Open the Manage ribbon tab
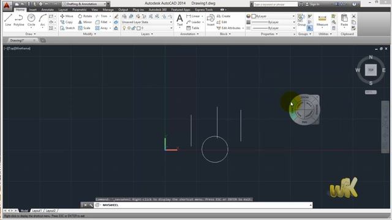Image resolution: width=392 pixels, height=220 pixels. [108, 10]
